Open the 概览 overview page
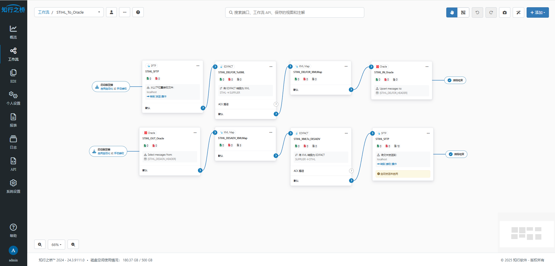 [x=13, y=32]
